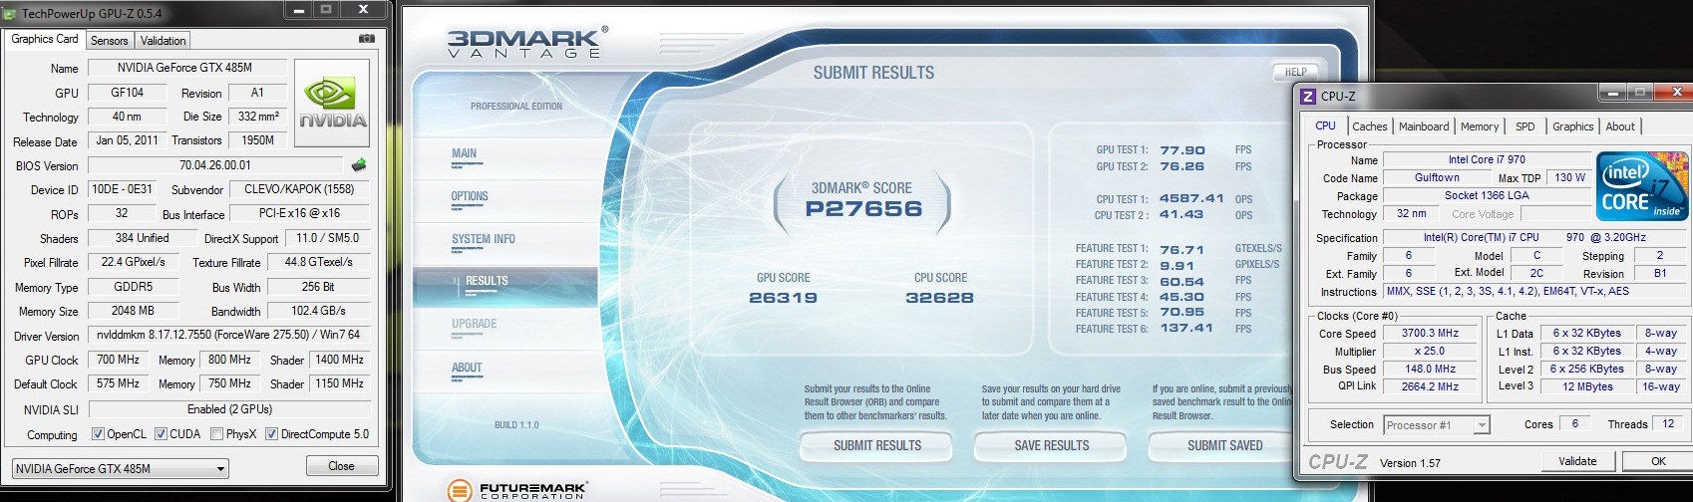Viewport: 1693px width, 502px height.
Task: Select RESULTS in the 3DMark menu
Action: click(x=487, y=281)
